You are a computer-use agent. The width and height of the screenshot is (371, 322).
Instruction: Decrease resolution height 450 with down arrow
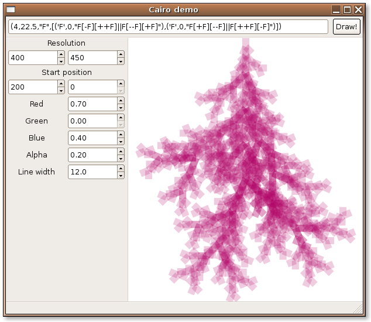[121, 61]
